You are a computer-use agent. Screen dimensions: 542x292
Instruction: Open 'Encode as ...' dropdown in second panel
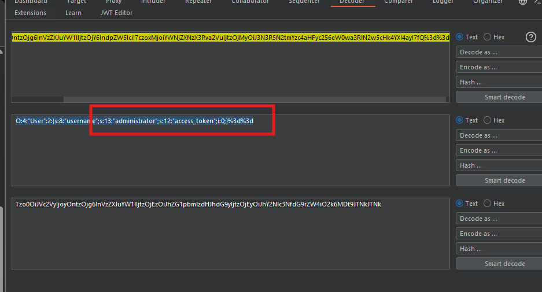[499, 151]
